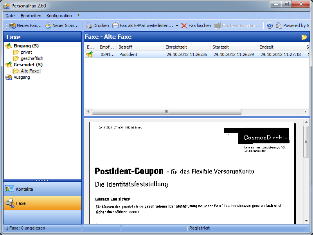Click the Eingang inbox icon

click(9, 46)
